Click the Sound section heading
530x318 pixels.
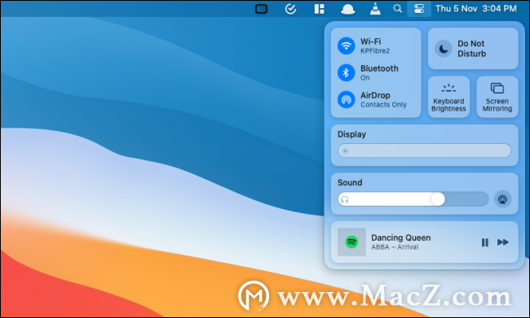tap(350, 182)
